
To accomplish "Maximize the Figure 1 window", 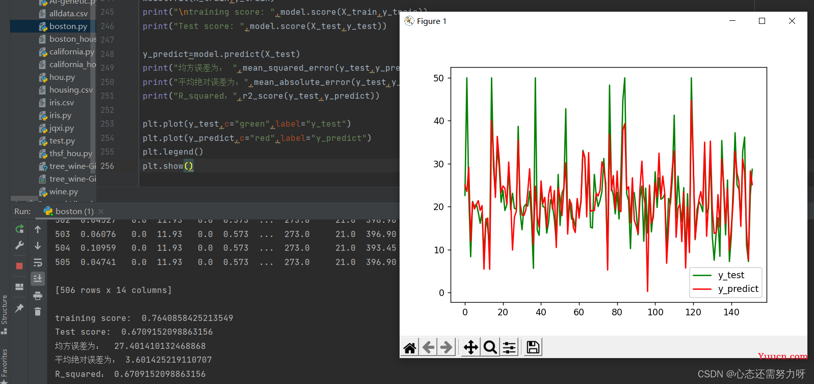I will [762, 21].
